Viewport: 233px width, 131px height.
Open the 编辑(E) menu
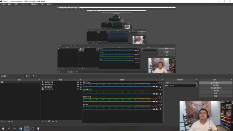[10, 4]
